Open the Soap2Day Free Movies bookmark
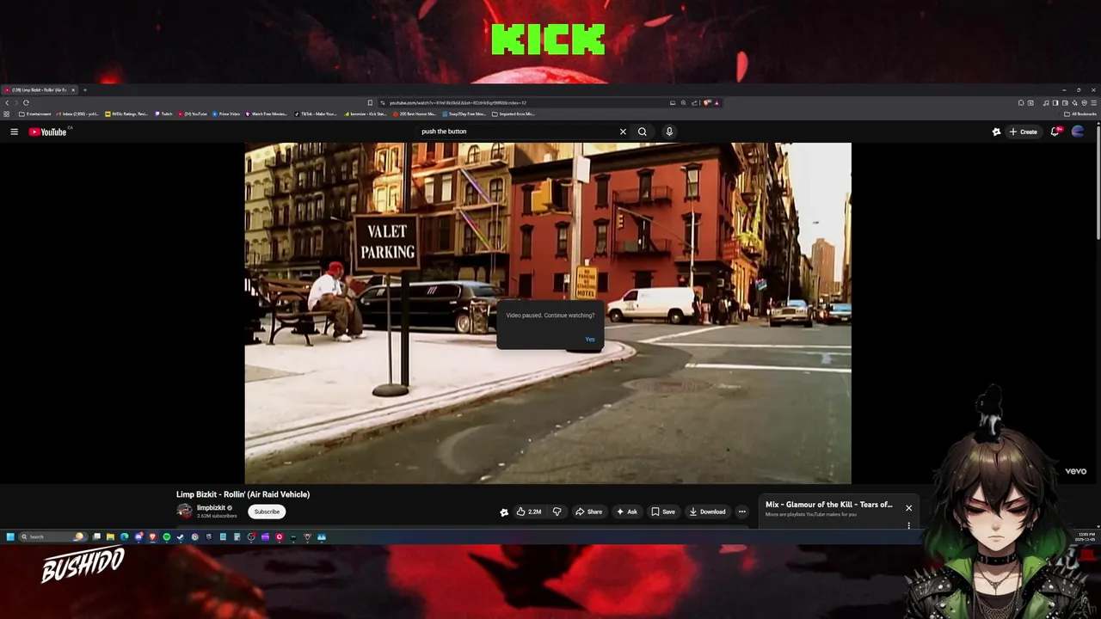This screenshot has height=619, width=1101. pos(465,113)
